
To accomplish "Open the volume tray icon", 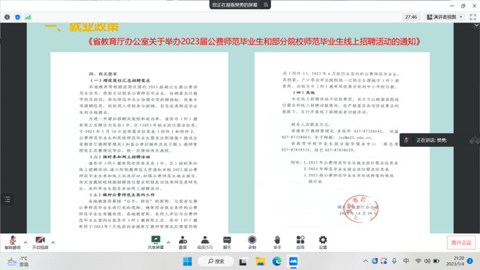I will click(x=427, y=261).
